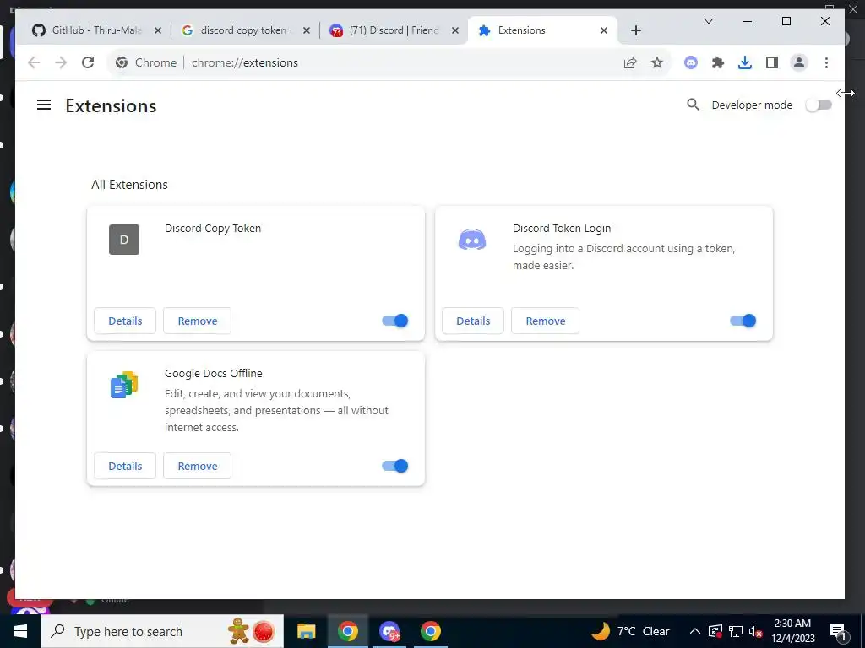Open Chrome three-dot menu

(826, 62)
